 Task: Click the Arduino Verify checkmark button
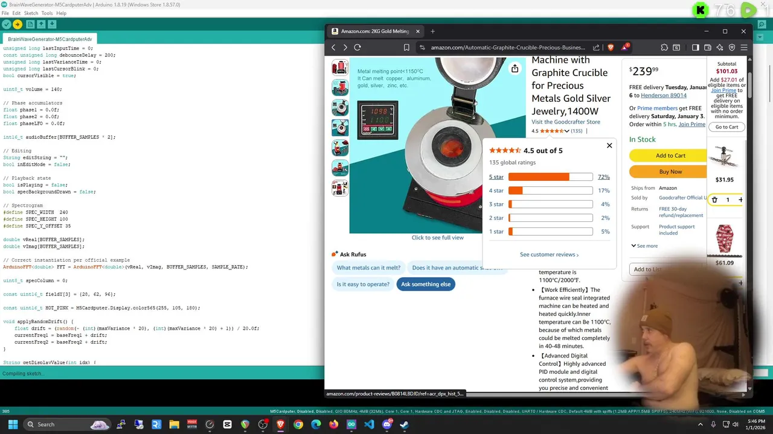(x=6, y=24)
